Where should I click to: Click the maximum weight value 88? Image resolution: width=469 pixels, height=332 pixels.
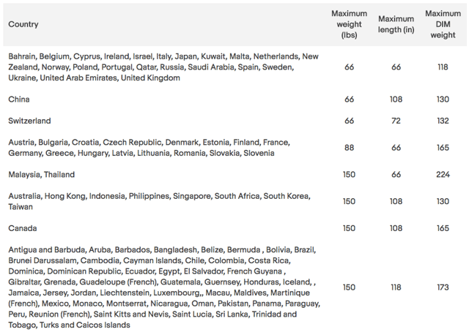349,148
